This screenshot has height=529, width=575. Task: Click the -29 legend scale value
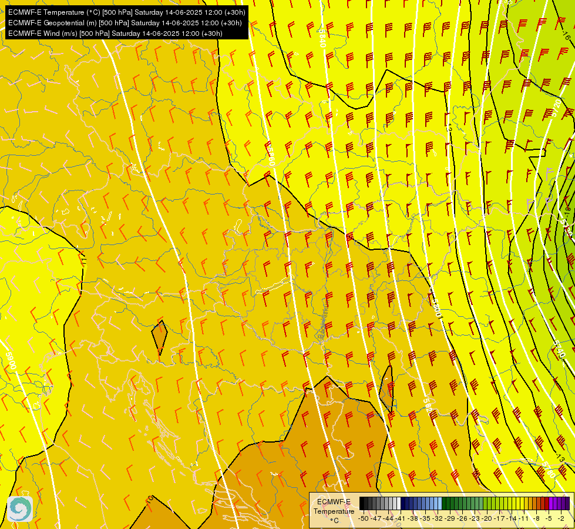pyautogui.click(x=450, y=518)
